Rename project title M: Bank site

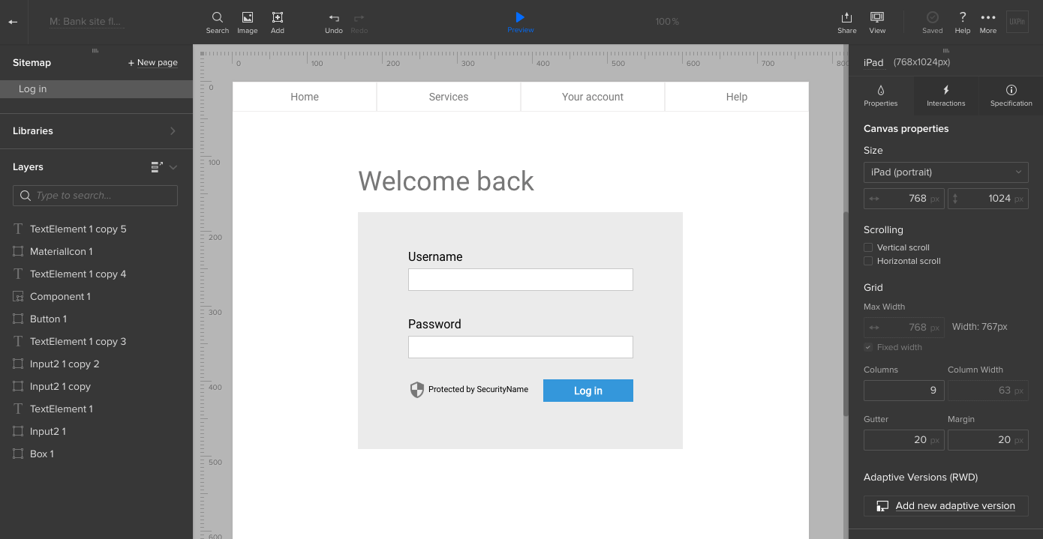(86, 22)
